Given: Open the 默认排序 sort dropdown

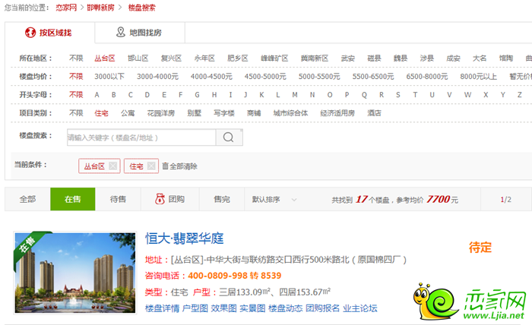Looking at the screenshot, I should (274, 199).
